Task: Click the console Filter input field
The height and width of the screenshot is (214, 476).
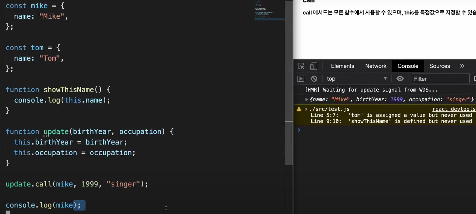Action: [x=440, y=79]
